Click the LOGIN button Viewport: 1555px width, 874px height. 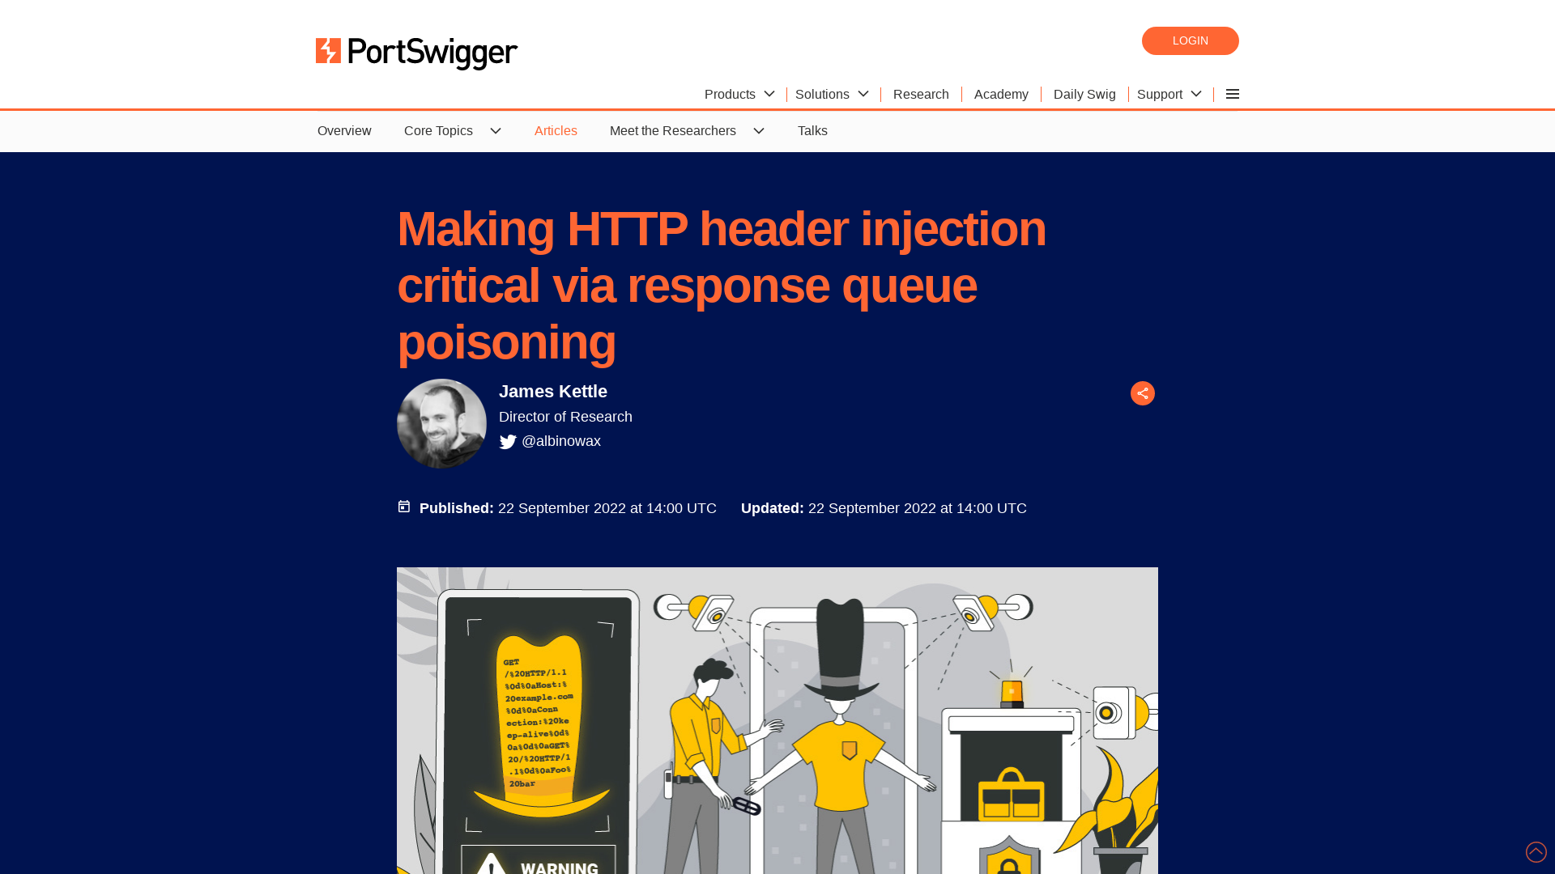point(1190,40)
